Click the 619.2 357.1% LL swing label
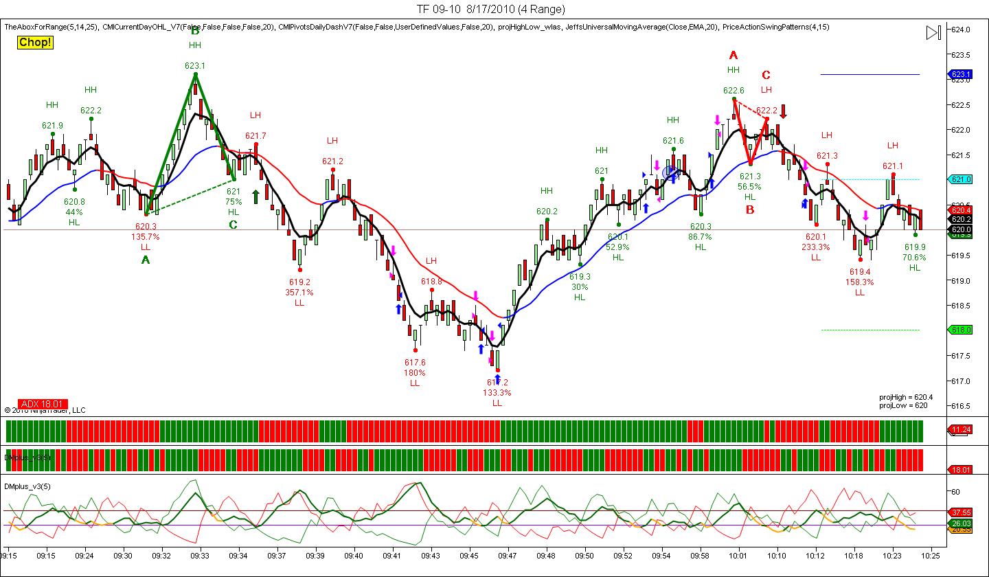 (x=299, y=292)
